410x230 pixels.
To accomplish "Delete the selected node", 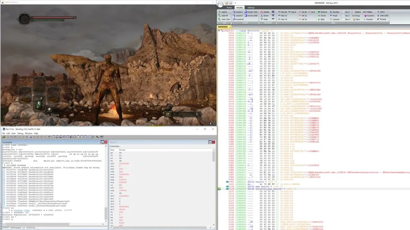I will pos(265,12).
